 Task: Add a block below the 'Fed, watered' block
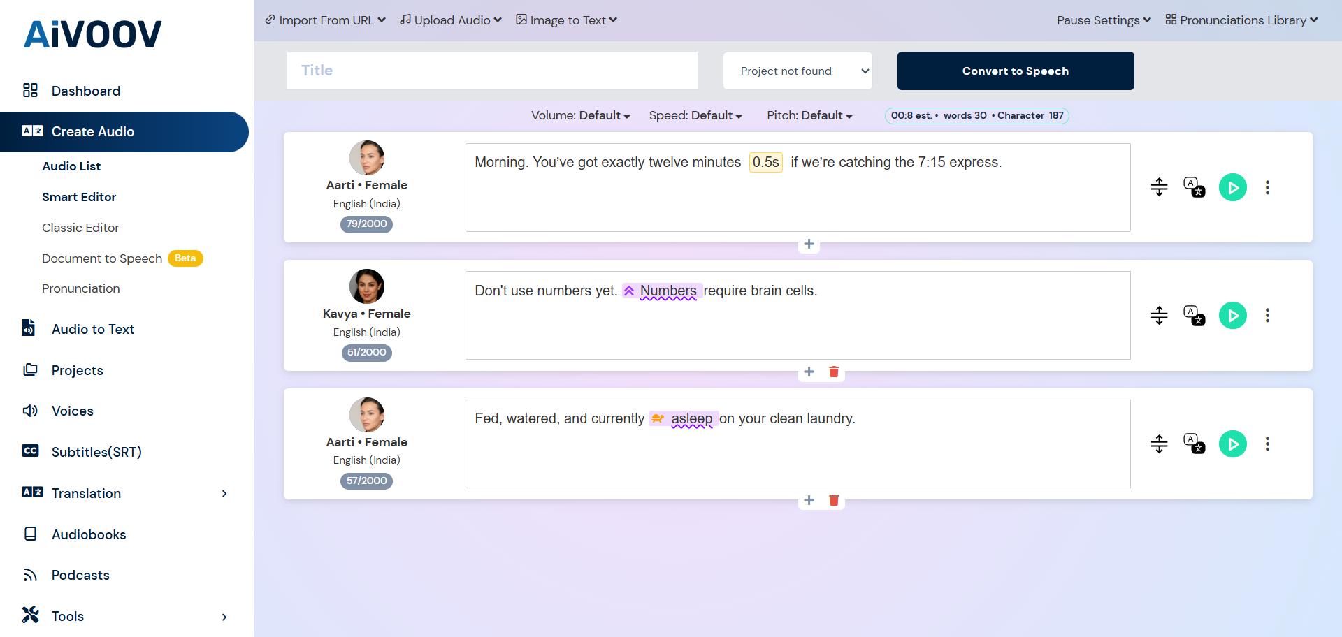pos(809,500)
